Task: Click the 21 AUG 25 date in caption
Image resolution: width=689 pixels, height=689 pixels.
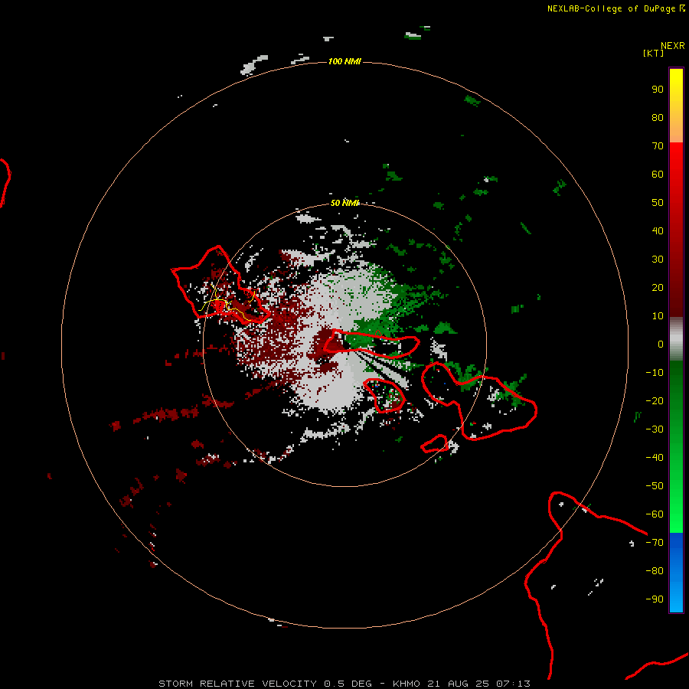Action: click(x=459, y=684)
